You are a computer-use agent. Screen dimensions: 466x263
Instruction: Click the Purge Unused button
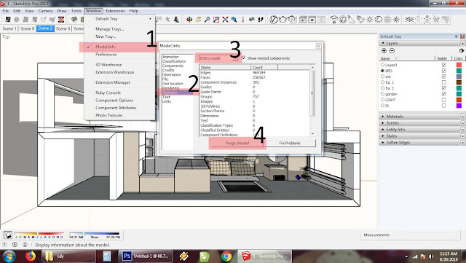click(237, 143)
